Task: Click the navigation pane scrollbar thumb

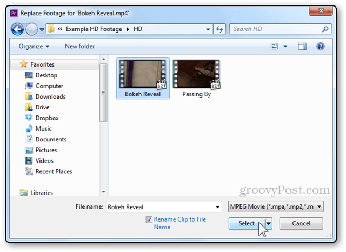Action: pyautogui.click(x=103, y=93)
